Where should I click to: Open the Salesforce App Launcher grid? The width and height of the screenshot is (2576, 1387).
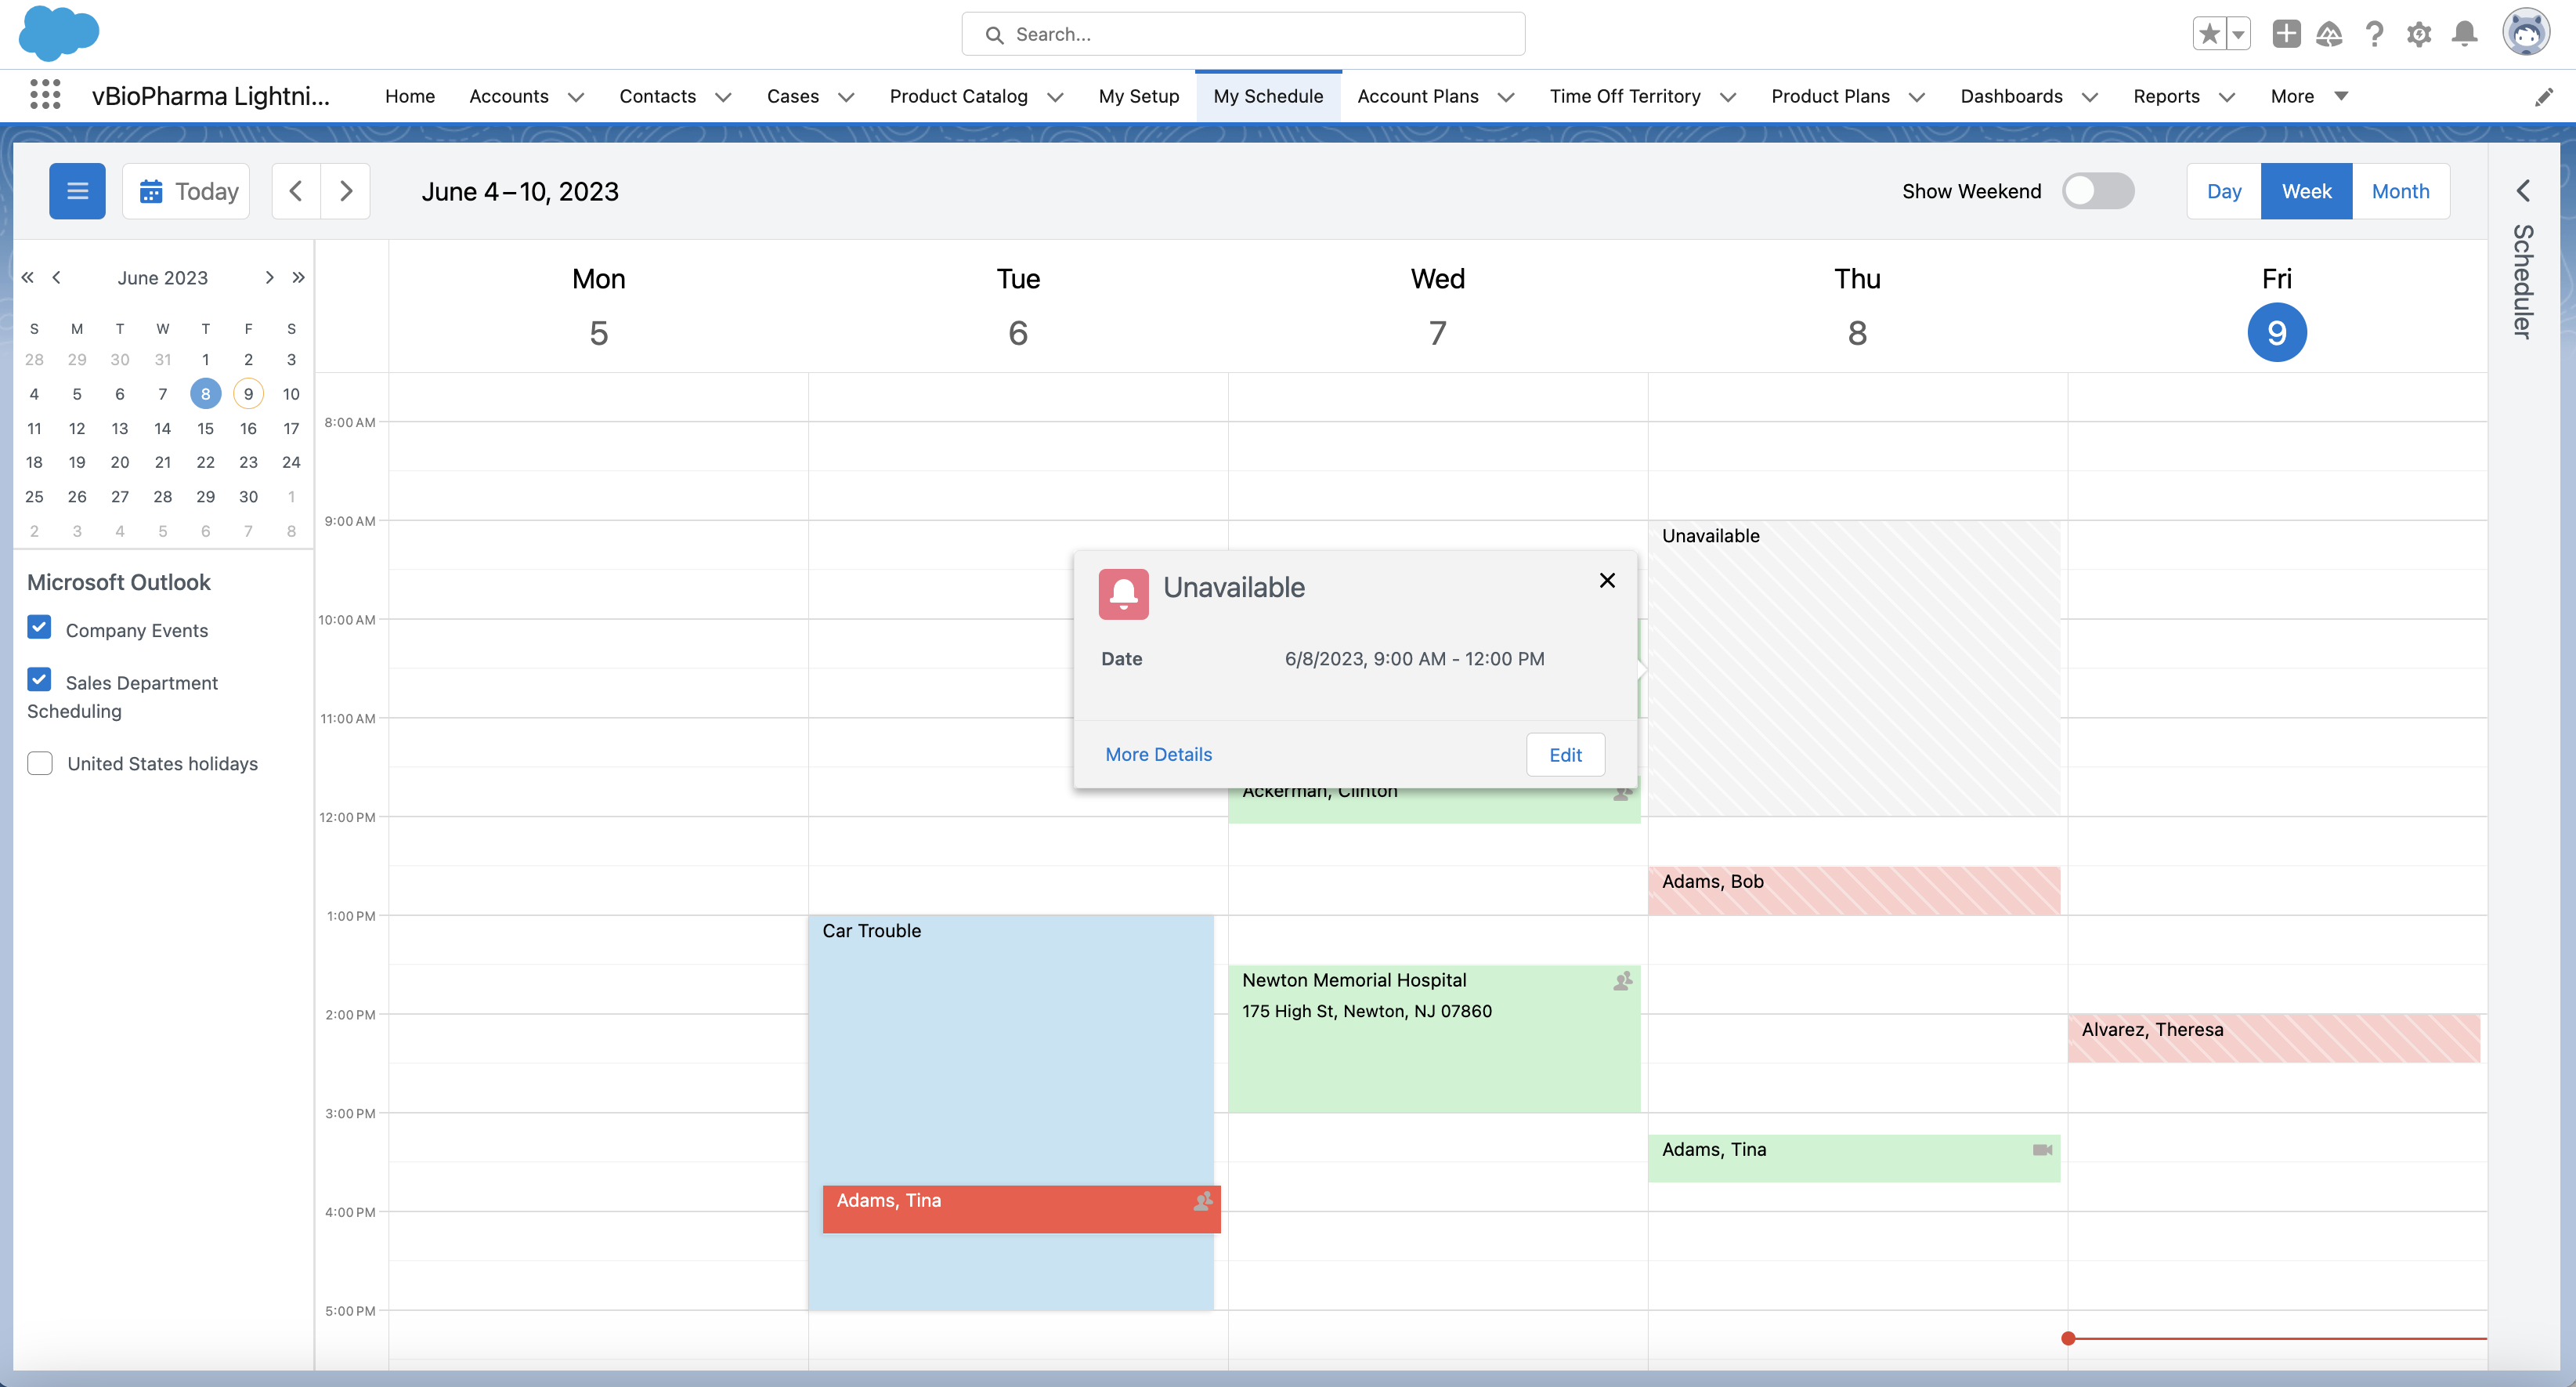(x=45, y=95)
